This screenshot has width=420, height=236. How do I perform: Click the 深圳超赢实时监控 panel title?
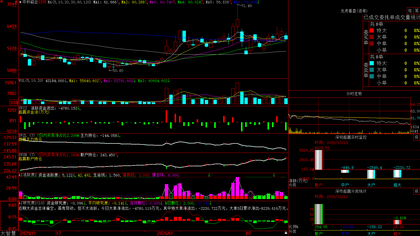[351, 137]
